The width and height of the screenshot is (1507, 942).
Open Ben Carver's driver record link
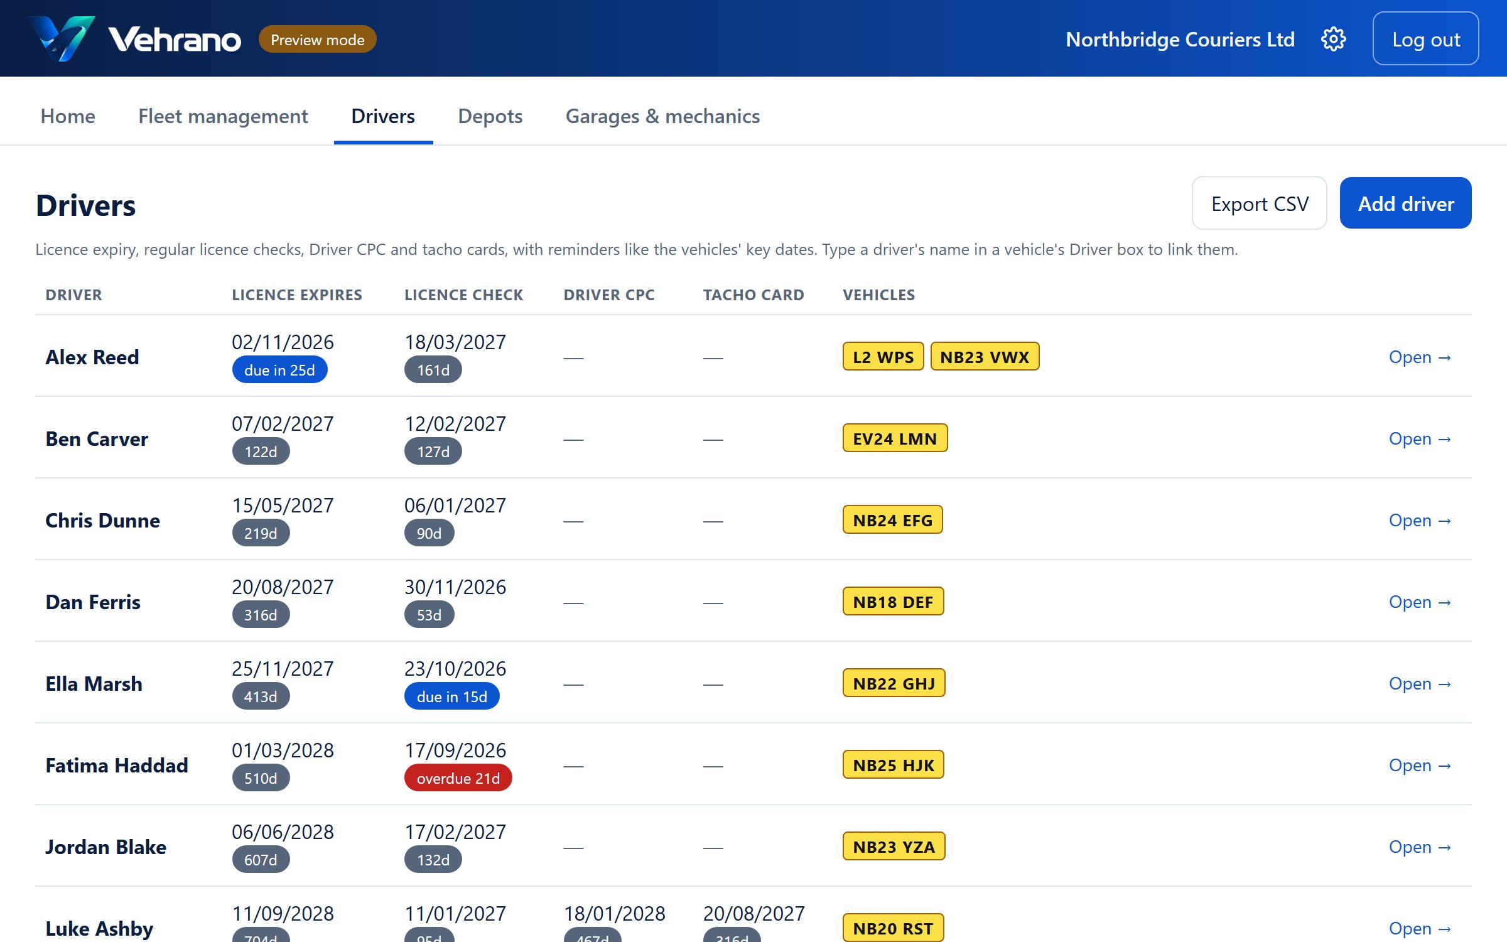pos(1420,438)
